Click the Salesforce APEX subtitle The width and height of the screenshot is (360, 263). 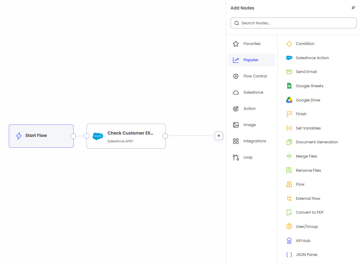pyautogui.click(x=120, y=141)
